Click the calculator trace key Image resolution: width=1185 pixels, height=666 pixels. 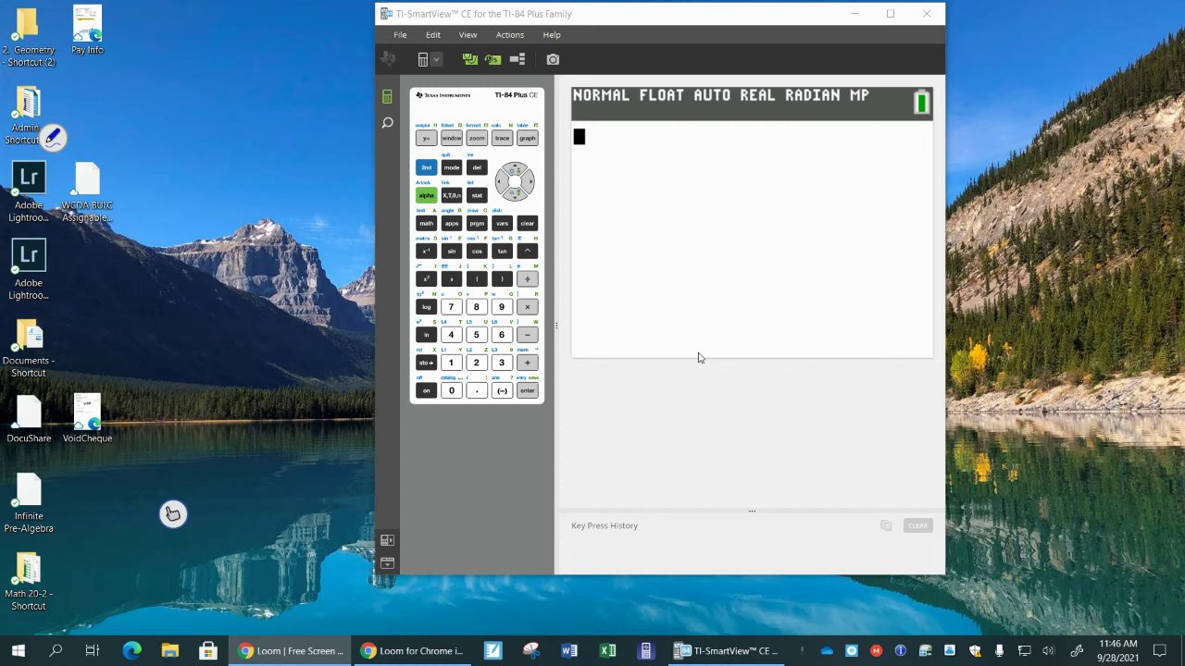(502, 138)
